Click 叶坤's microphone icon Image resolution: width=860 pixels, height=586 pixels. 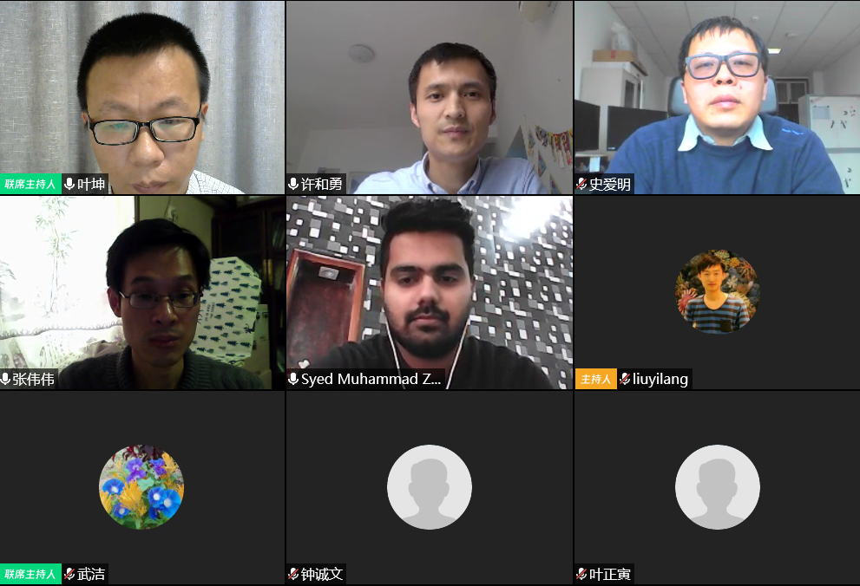[69, 184]
